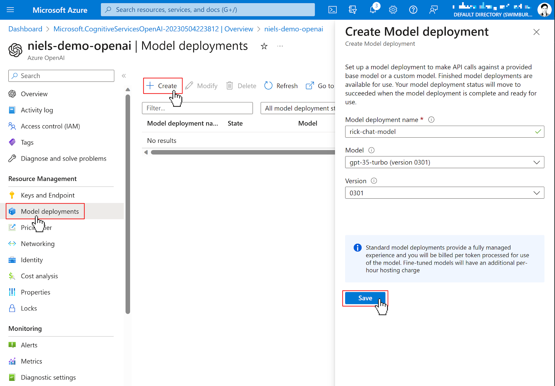Open the Azure portal hamburger menu
This screenshot has width=555, height=386.
(x=10, y=10)
